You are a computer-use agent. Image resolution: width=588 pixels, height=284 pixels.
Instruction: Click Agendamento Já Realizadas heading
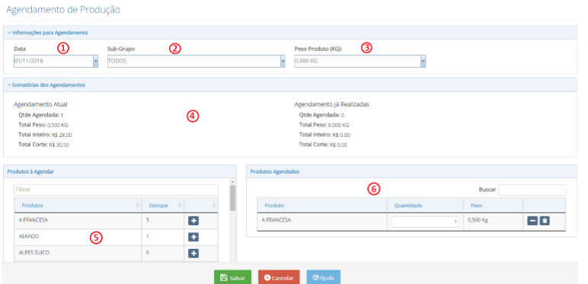332,104
